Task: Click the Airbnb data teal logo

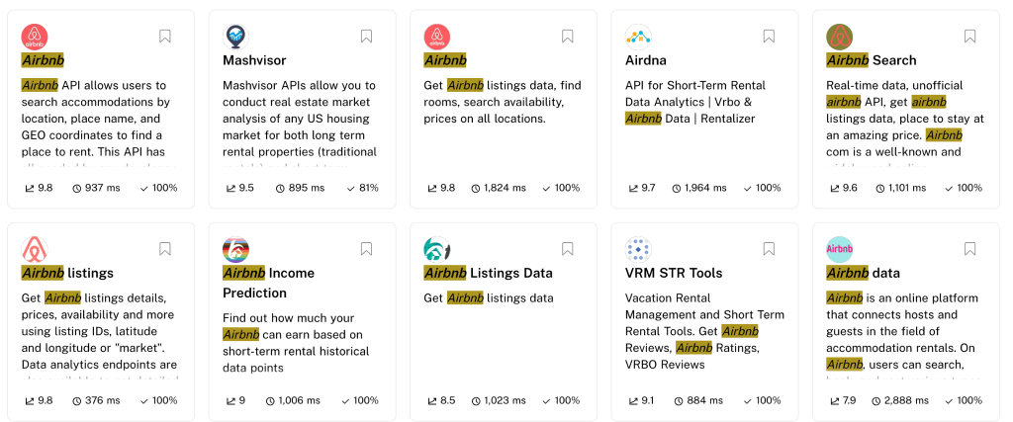Action: (x=839, y=250)
